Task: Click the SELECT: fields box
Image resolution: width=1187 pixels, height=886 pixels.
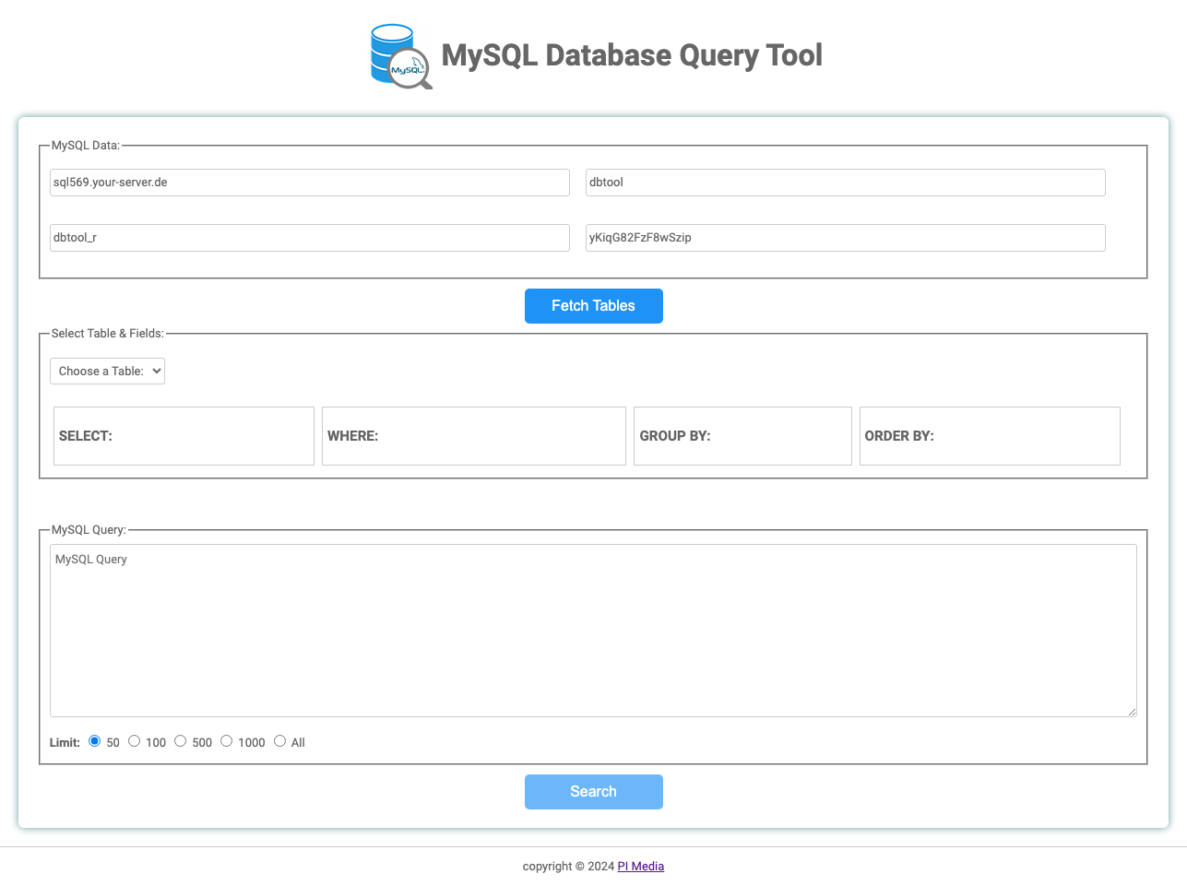Action: point(184,436)
